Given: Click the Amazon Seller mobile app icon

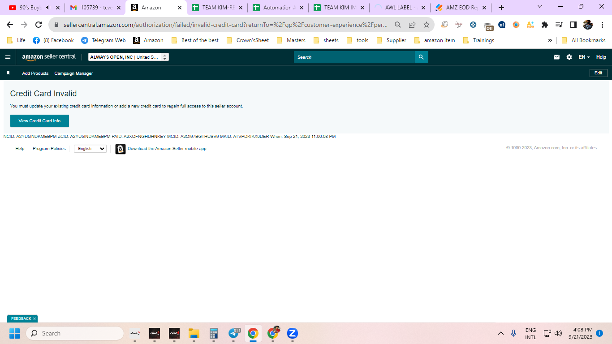Looking at the screenshot, I should 121,149.
